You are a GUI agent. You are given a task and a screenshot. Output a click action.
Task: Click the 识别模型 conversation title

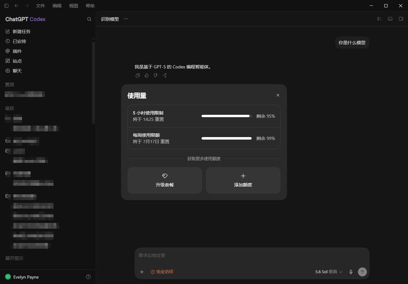[110, 19]
